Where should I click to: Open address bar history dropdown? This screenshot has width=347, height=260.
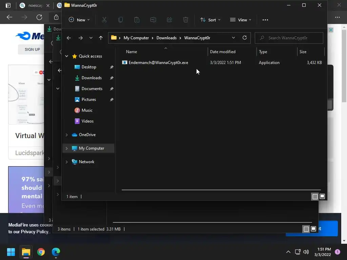pos(233,38)
